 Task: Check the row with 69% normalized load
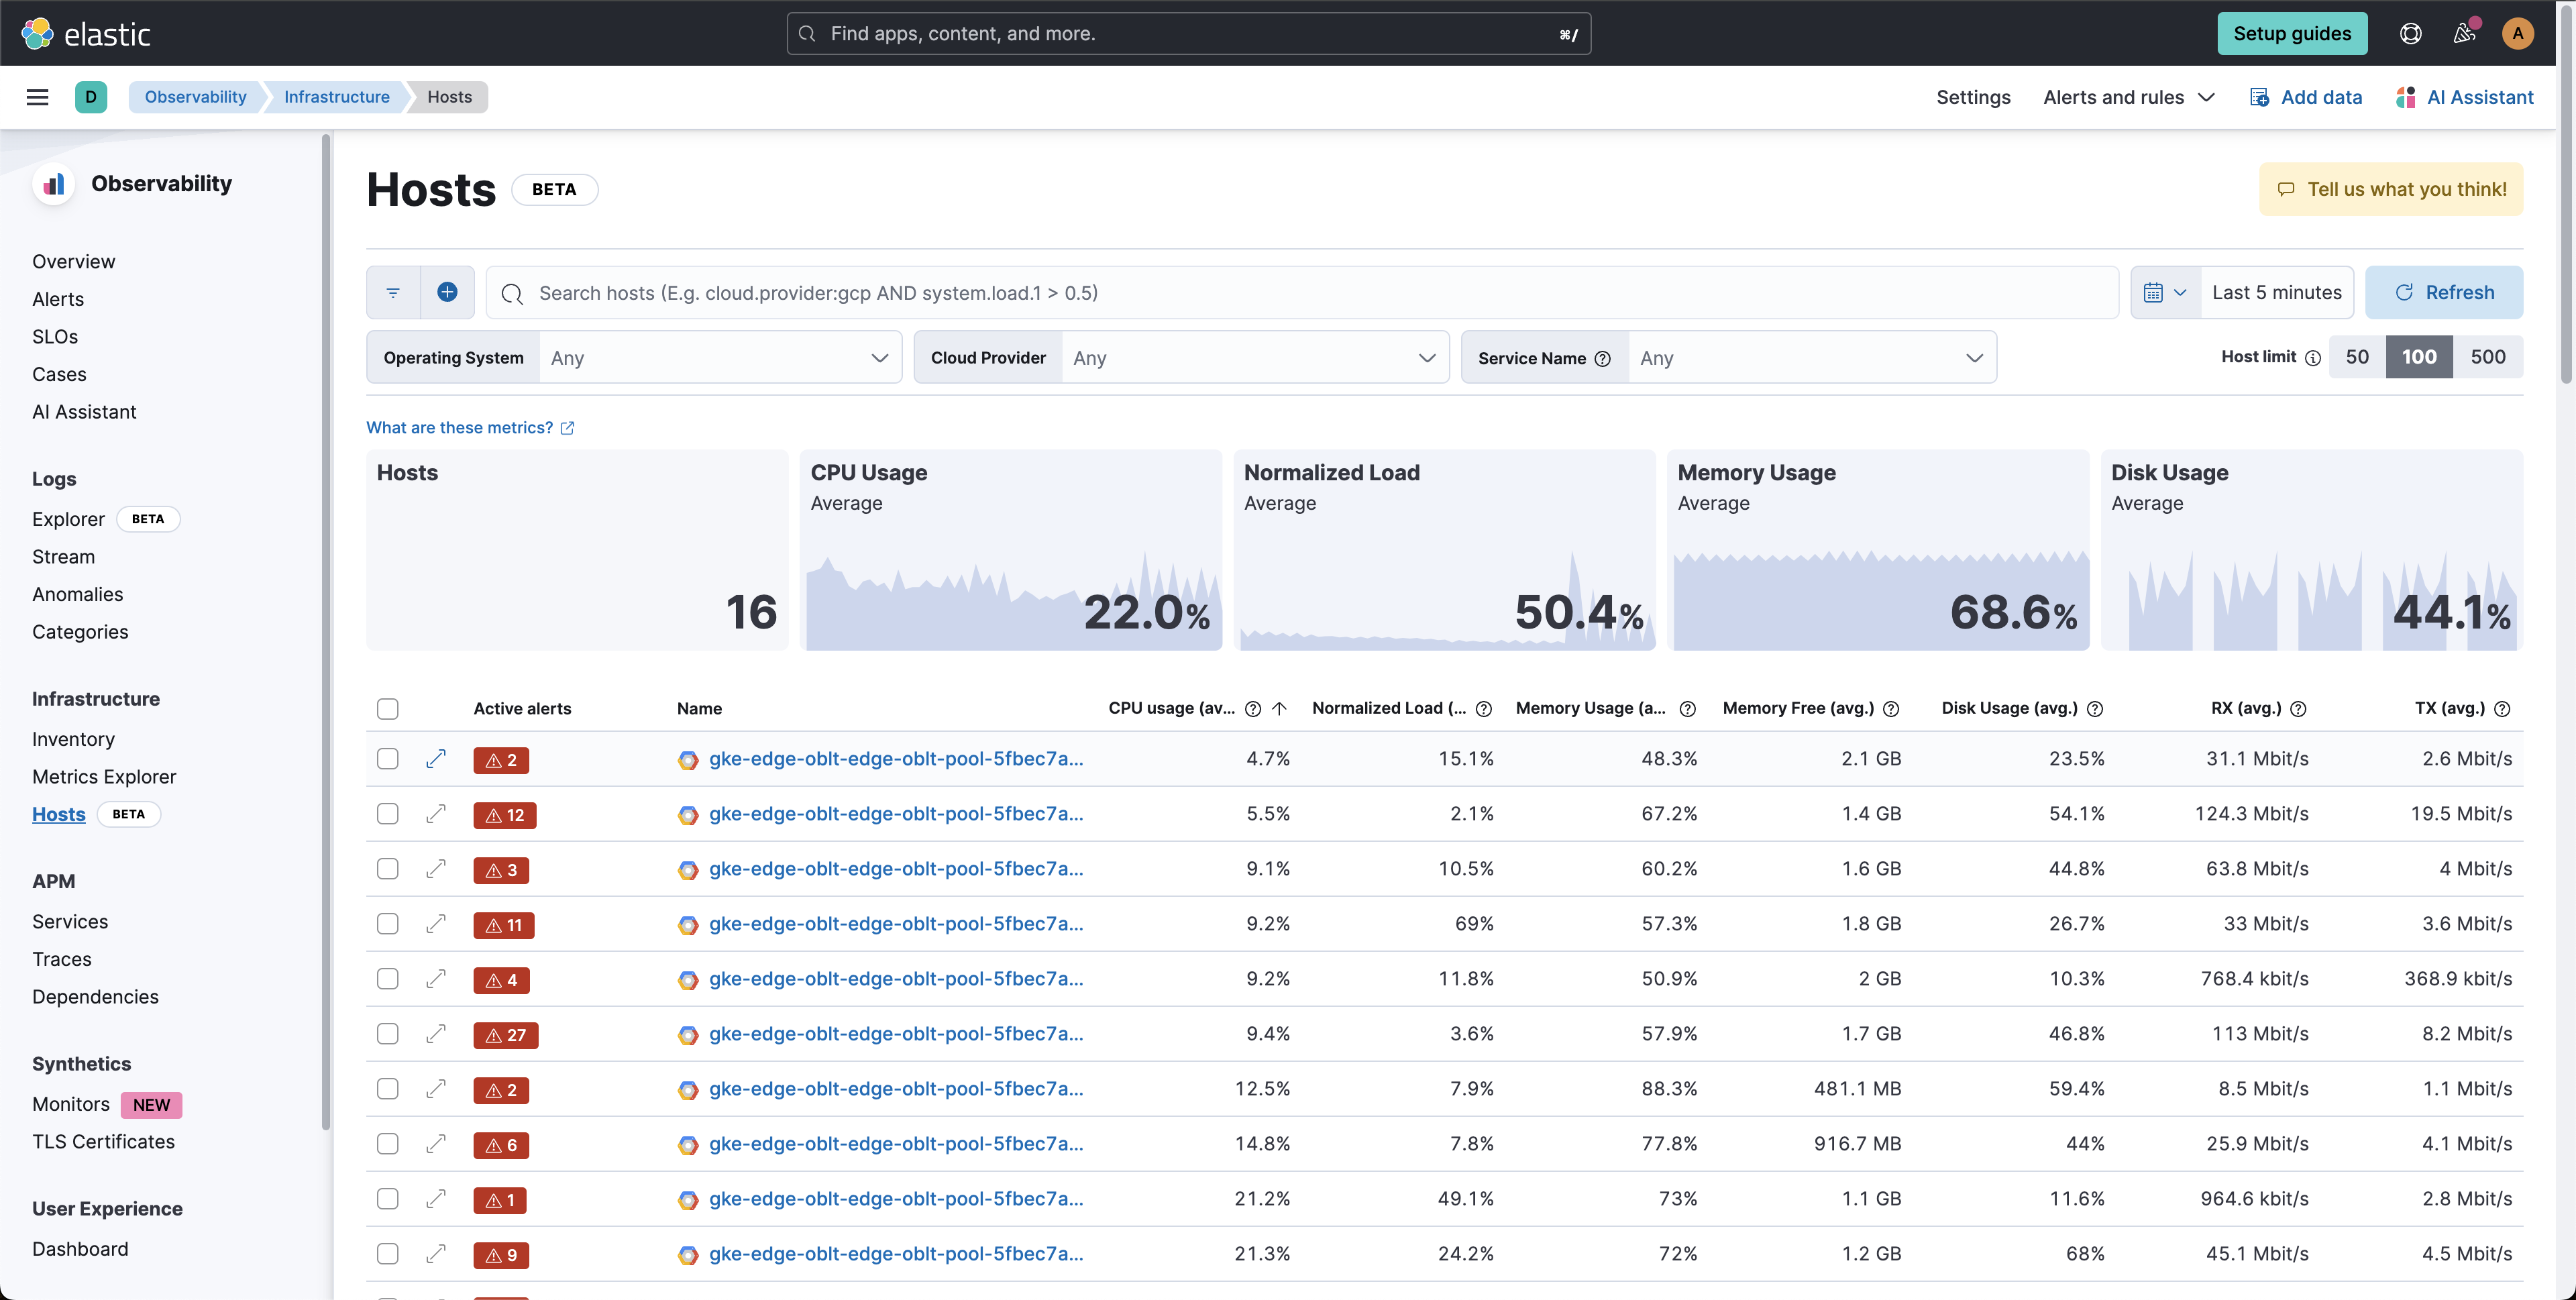coord(388,924)
